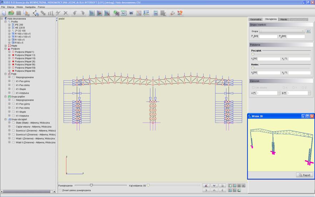Click the group table icon beside Grupa dropdown
The height and width of the screenshot is (197, 315).
[x=308, y=31]
